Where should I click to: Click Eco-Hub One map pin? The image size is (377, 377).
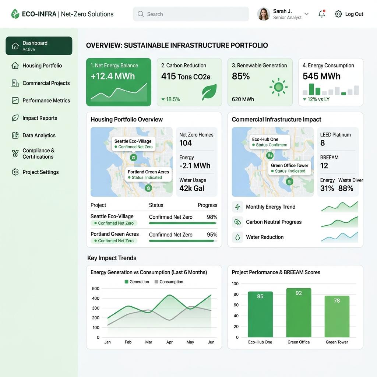pos(270,155)
